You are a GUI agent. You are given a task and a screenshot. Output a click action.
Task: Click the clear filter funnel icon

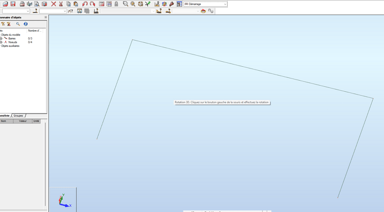(x=9, y=24)
